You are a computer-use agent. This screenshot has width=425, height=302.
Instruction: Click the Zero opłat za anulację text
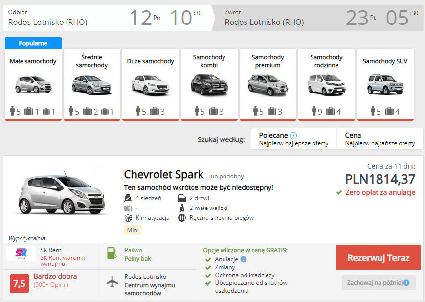[x=380, y=192]
